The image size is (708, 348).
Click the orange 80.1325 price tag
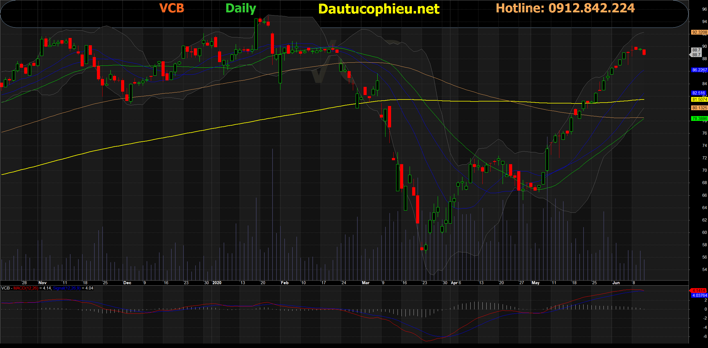click(x=699, y=108)
